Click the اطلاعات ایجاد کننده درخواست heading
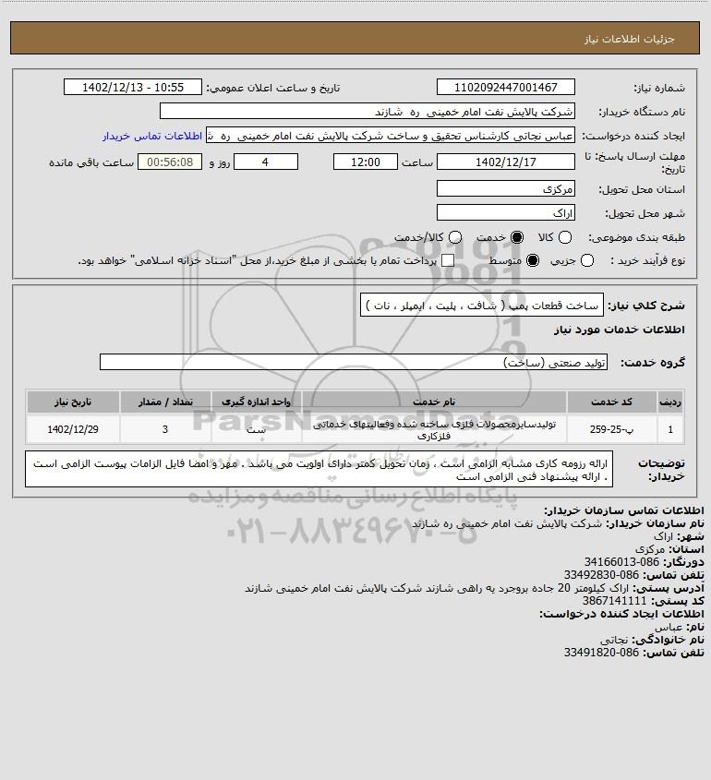Screen dimensions: 711x780 click(x=621, y=613)
